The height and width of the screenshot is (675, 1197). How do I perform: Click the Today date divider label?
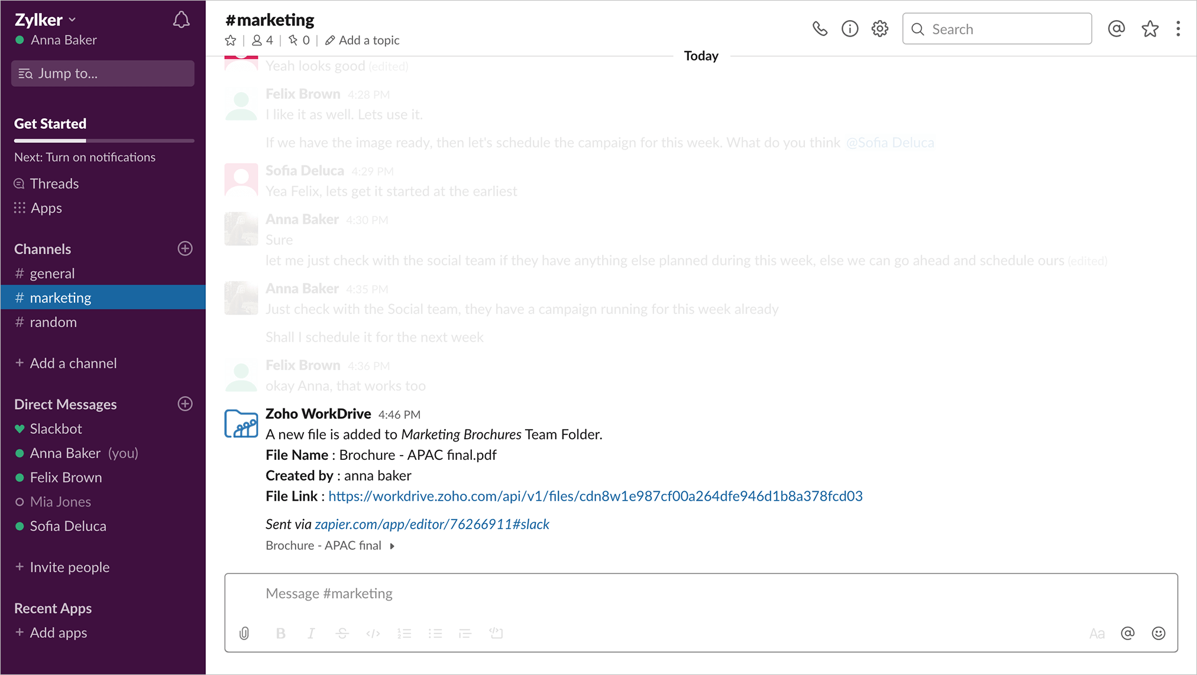[701, 56]
